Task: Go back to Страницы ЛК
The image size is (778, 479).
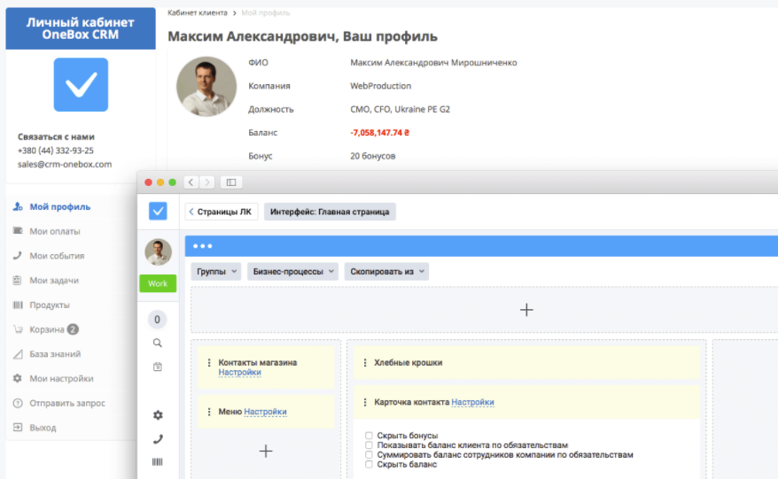Action: coord(222,212)
